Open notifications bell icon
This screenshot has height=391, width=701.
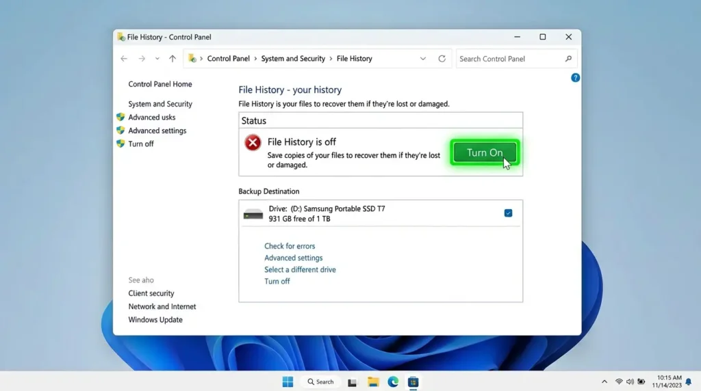(689, 382)
